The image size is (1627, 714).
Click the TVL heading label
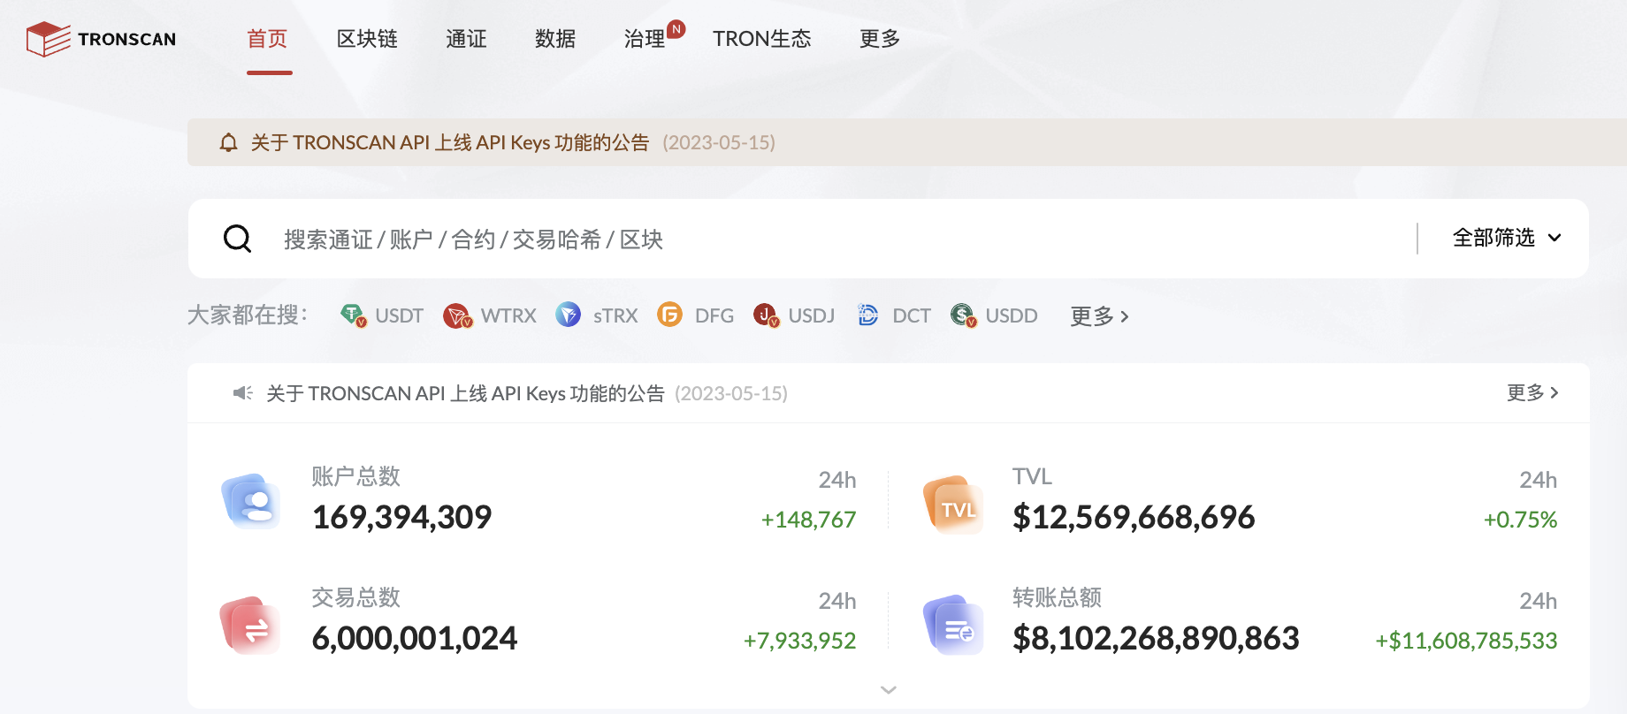pos(1033,476)
